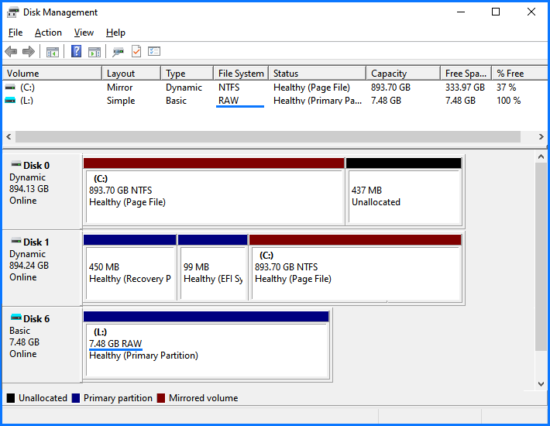Select the Disk 0 drive icon
This screenshot has height=426, width=550.
16,164
